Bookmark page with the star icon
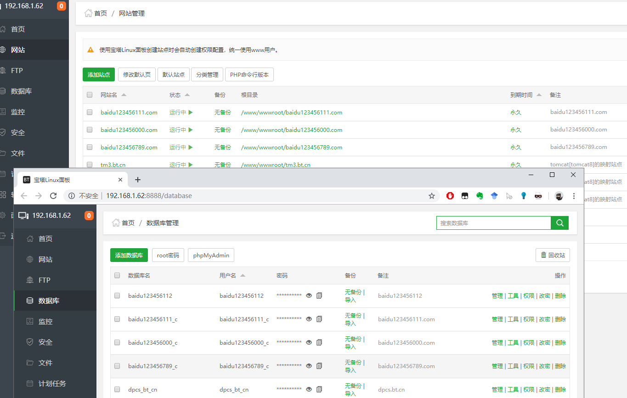This screenshot has height=398, width=627. click(432, 196)
